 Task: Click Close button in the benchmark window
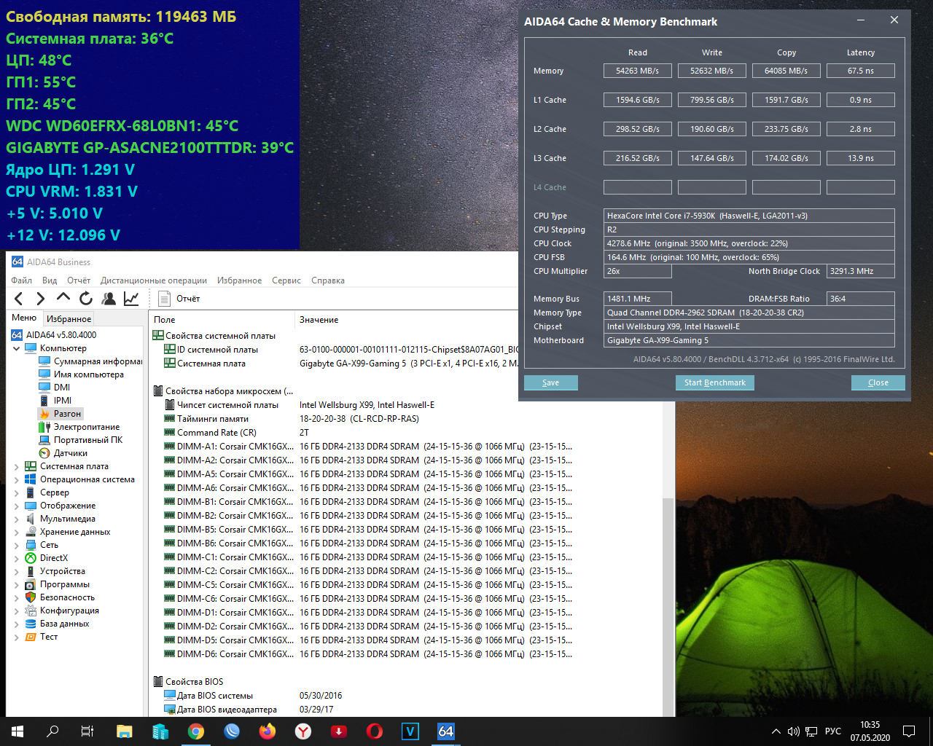pyautogui.click(x=878, y=382)
